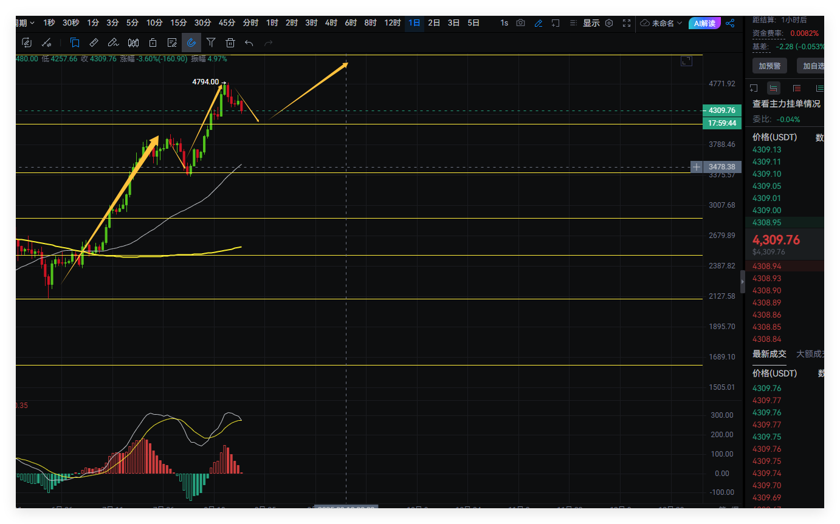Viewport: 840px width, 524px height.
Task: Click the blue pencil draw-mode icon
Action: [x=539, y=23]
